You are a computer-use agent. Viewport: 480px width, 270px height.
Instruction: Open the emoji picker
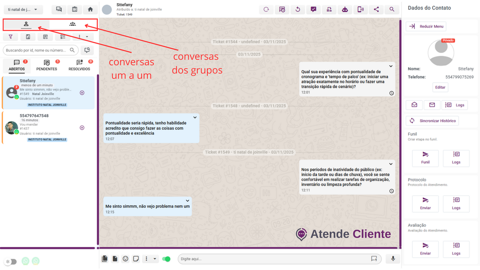tap(125, 259)
